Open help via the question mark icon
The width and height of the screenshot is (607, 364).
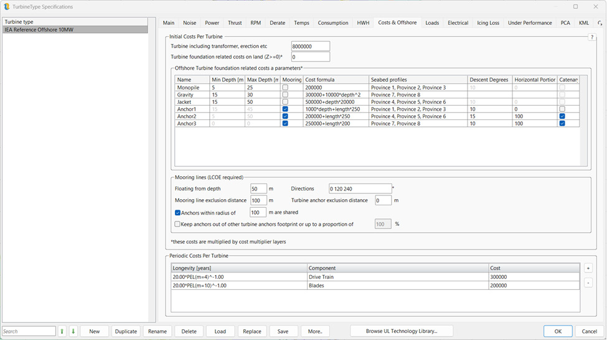(x=591, y=35)
